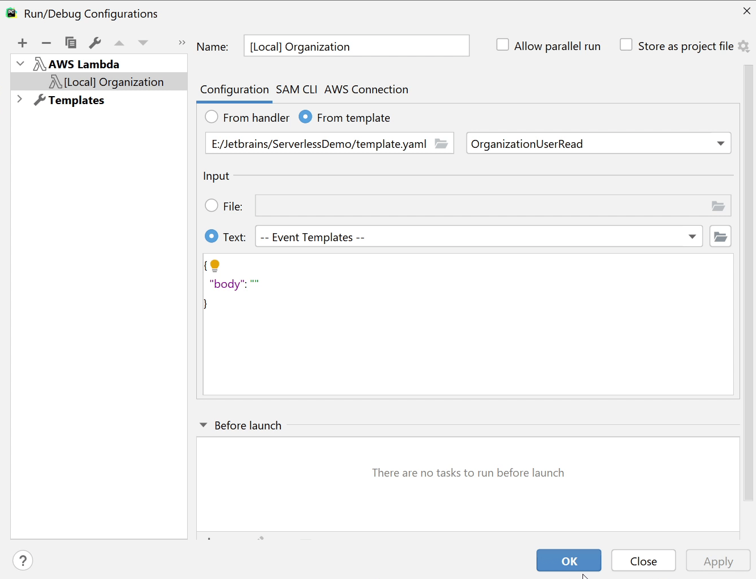The height and width of the screenshot is (579, 756).
Task: Click the help question mark icon
Action: coord(23,561)
